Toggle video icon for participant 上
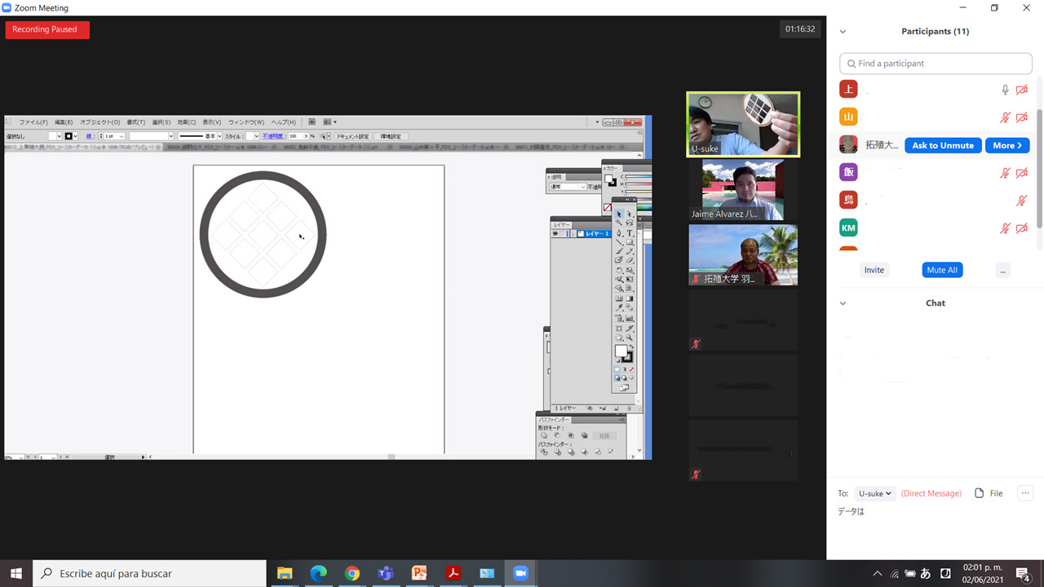This screenshot has height=587, width=1044. (x=1021, y=90)
